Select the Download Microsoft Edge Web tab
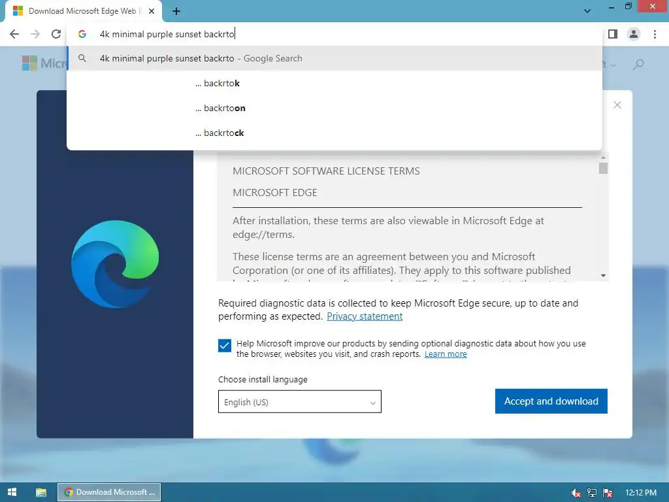Screen dimensions: 669x502 [84, 11]
